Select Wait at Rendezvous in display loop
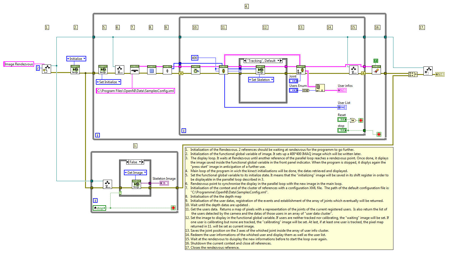This screenshot has height=253, width=449. 107,184
